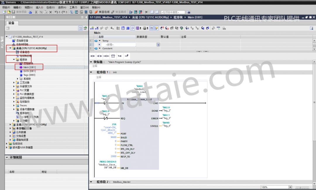Click the split editor vertically icon
Image resolution: width=316 pixels, height=190 pixels.
tap(157, 12)
